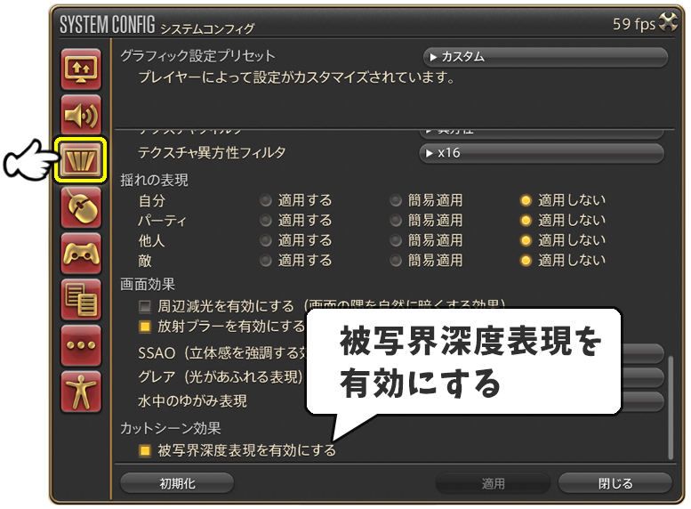The image size is (691, 509).
Task: Open the documents-style sidebar icon
Action: [81, 300]
